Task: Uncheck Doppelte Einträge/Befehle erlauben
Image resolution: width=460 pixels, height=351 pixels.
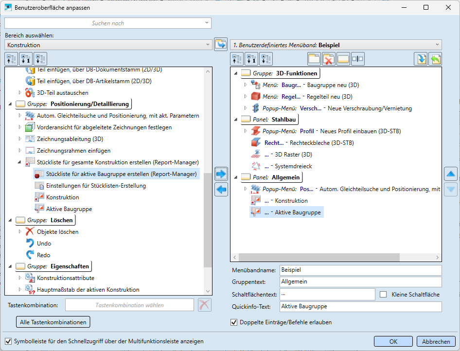Action: [x=234, y=322]
